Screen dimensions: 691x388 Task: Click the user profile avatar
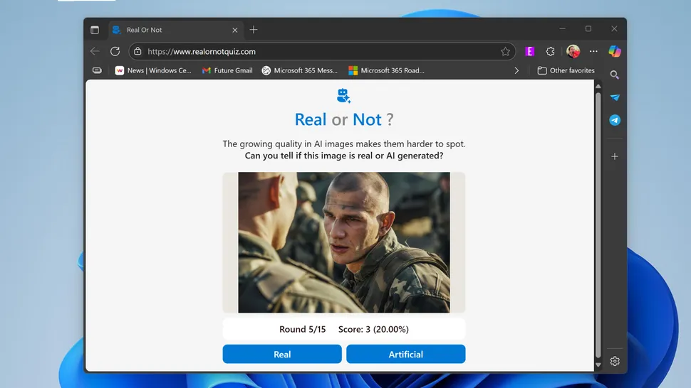pos(573,51)
